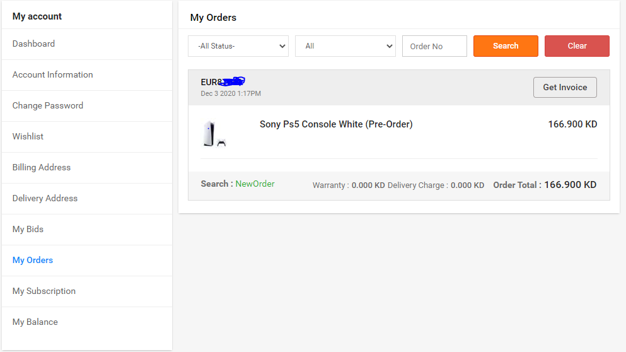
Task: Select My Orders in sidebar
Action: point(33,260)
